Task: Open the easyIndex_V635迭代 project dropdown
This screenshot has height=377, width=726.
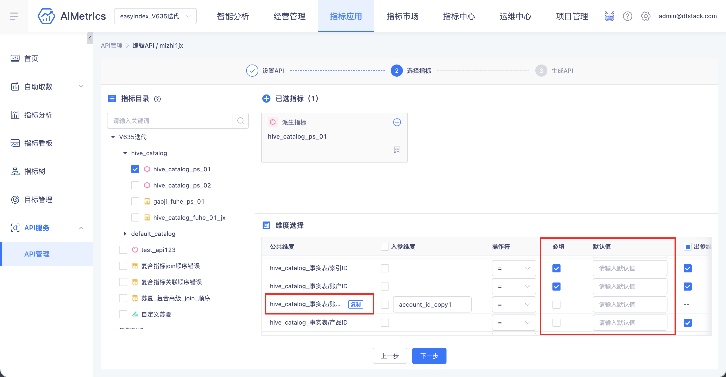Action: tap(155, 16)
